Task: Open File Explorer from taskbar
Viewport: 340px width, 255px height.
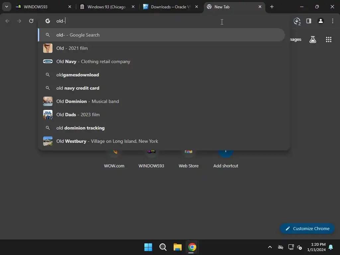Action: pyautogui.click(x=177, y=247)
